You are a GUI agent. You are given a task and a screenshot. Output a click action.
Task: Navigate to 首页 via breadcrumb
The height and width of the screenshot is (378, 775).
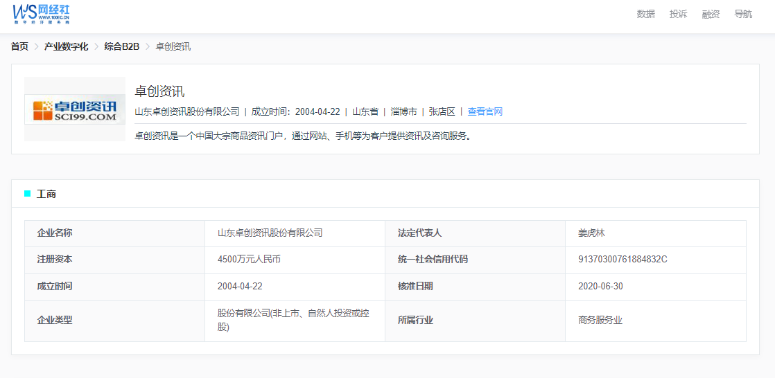pyautogui.click(x=19, y=46)
